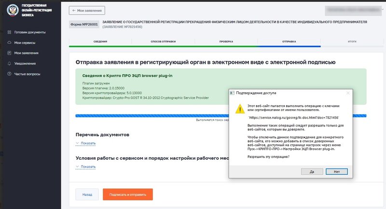
Task: Click the document icon beside Мои заявления
Action: coord(9,53)
